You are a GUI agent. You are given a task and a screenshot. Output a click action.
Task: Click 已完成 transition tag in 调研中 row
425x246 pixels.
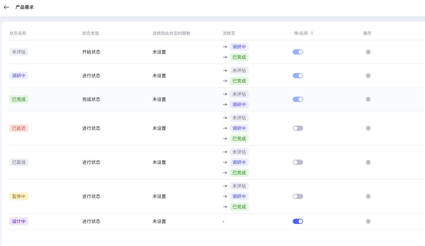pyautogui.click(x=239, y=81)
